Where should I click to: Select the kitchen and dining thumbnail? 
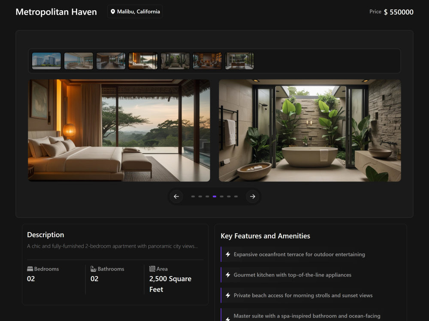[x=111, y=61]
